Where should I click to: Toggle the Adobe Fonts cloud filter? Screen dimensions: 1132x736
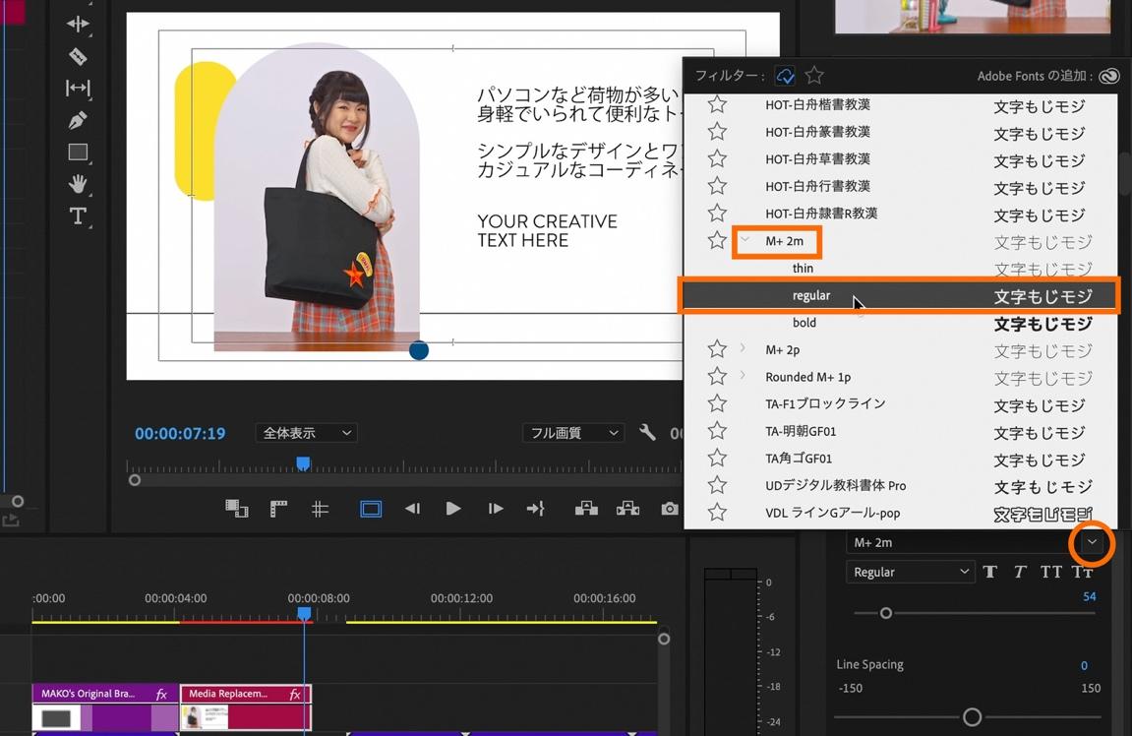click(786, 75)
